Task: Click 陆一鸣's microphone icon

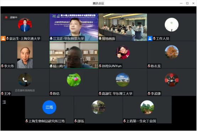Action: (x=51, y=66)
